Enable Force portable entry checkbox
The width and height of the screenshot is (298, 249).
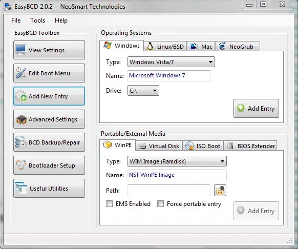[x=160, y=204]
